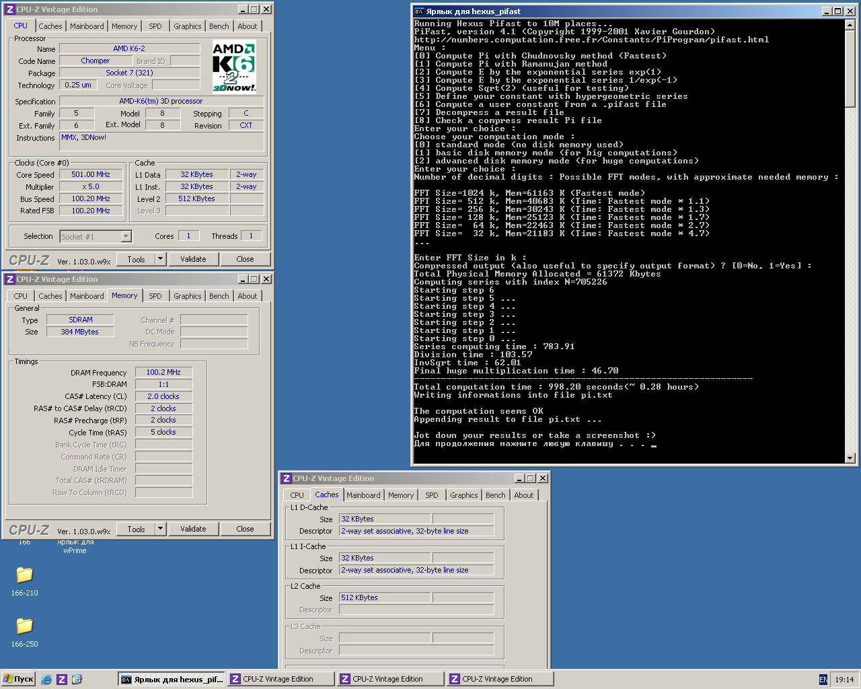Open the Пуск Start button
Viewport: 861px width, 689px height.
[18, 680]
